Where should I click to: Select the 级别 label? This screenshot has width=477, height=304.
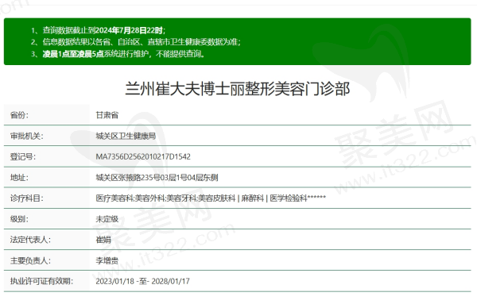[19, 219]
